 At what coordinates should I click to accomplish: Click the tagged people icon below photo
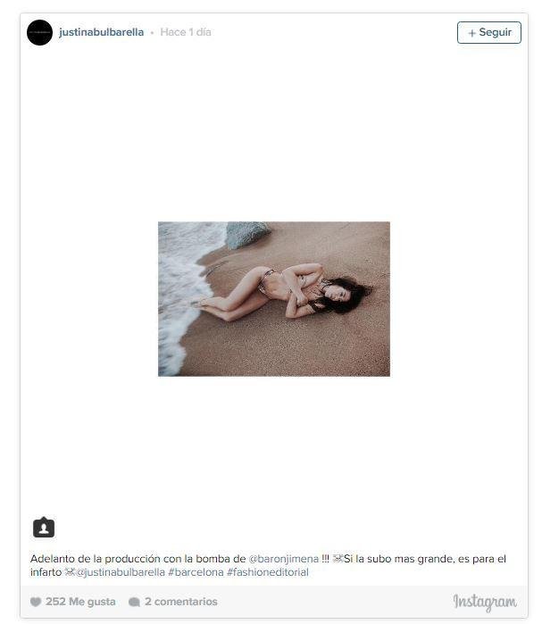click(44, 528)
